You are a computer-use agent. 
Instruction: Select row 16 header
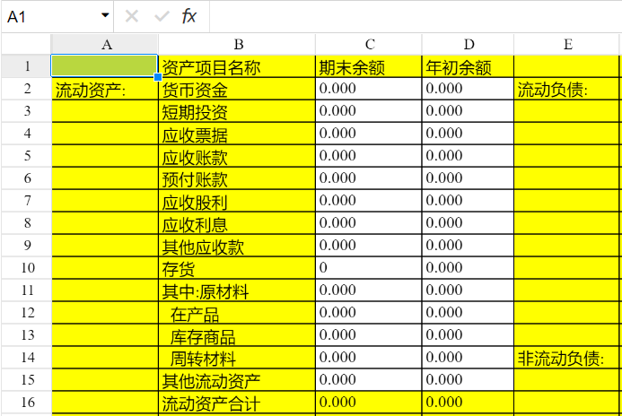coord(26,403)
